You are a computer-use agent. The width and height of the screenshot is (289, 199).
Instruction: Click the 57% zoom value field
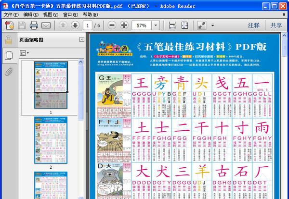pos(142,25)
